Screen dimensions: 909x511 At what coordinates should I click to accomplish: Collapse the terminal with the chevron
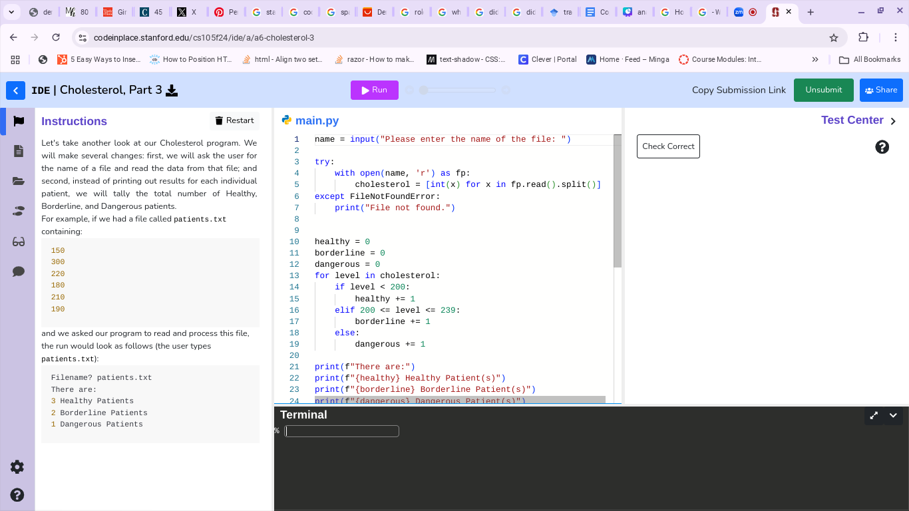(x=893, y=415)
